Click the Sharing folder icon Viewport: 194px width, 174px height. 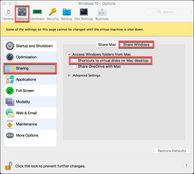(10, 68)
